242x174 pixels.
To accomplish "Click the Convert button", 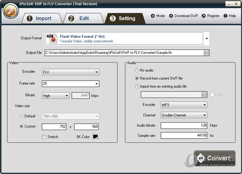I will click(x=215, y=158).
